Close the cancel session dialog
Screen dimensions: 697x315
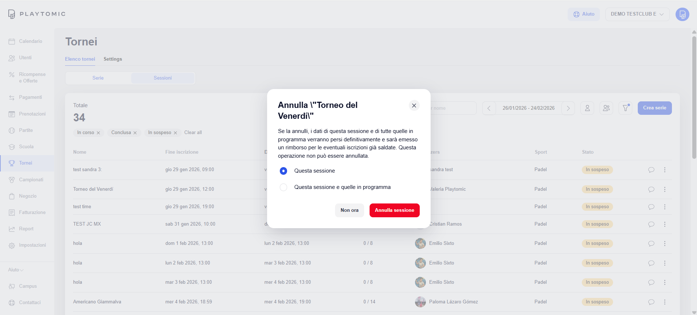point(414,105)
